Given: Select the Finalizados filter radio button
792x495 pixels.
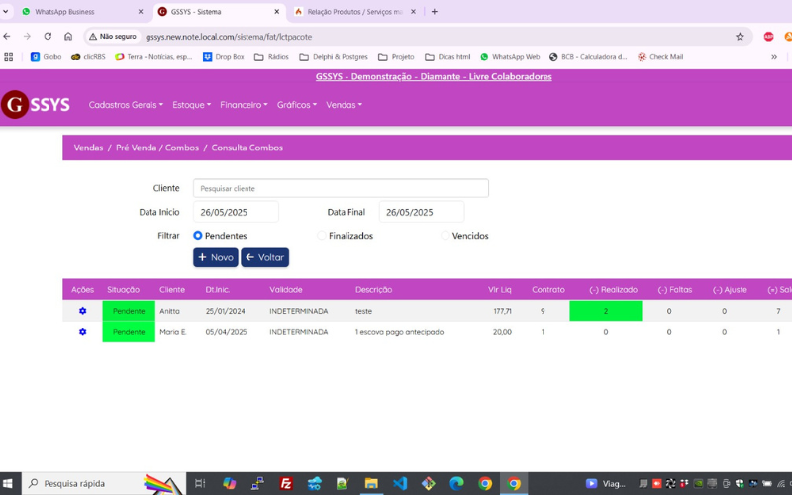Looking at the screenshot, I should point(322,236).
